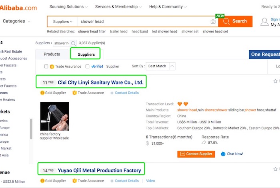Screen dimensions: 280x188
Task: Open Cixi City Linyi Sanitary Ware Co., Ltd.
Action: click(100, 83)
